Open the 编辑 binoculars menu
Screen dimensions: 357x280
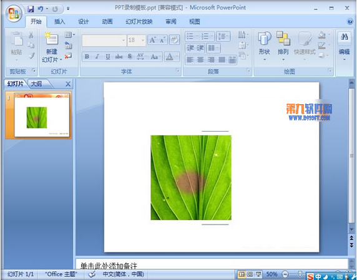(x=345, y=46)
